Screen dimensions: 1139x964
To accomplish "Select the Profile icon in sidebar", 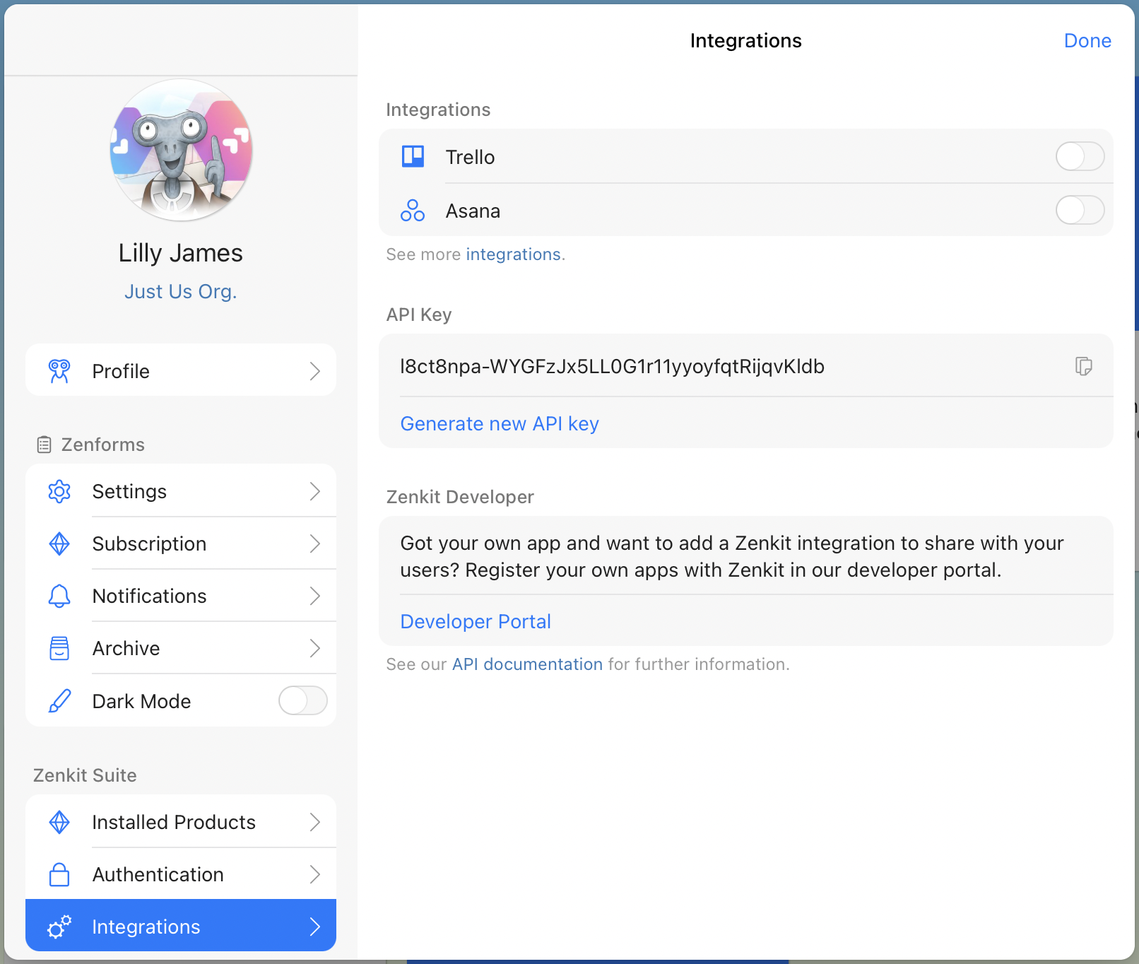I will pyautogui.click(x=59, y=370).
